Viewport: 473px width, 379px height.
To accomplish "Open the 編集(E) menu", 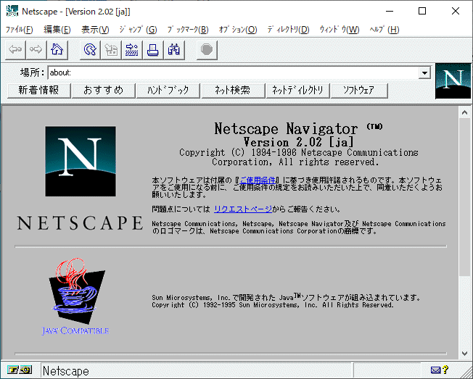I will point(57,30).
